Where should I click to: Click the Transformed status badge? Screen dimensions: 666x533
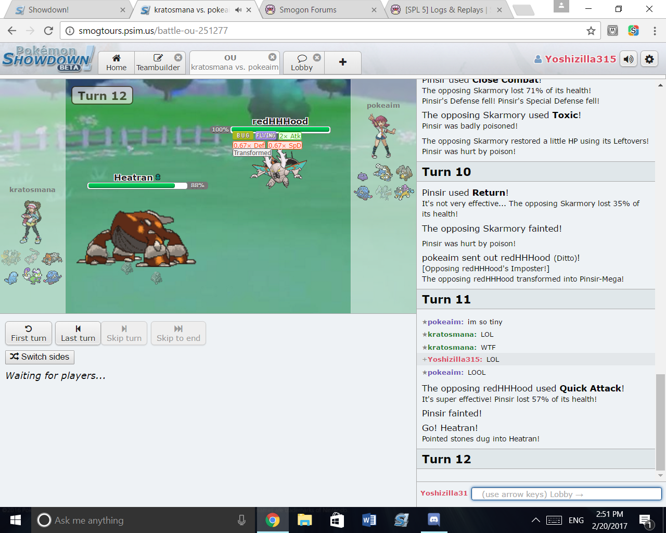pos(252,153)
